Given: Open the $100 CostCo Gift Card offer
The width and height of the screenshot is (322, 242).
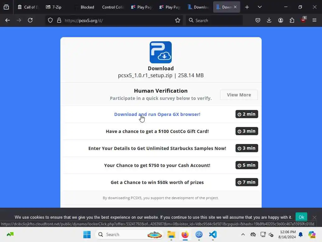Looking at the screenshot, I should coord(157,131).
